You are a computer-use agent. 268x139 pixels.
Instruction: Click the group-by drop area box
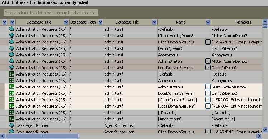click(x=51, y=13)
